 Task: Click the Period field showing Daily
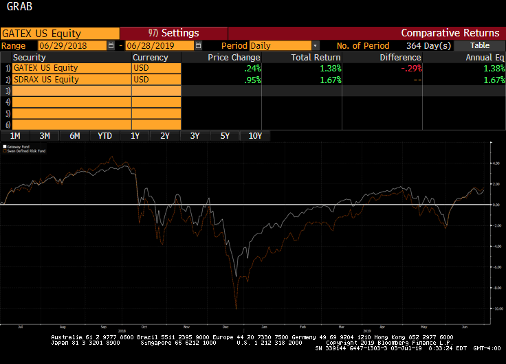click(x=280, y=45)
